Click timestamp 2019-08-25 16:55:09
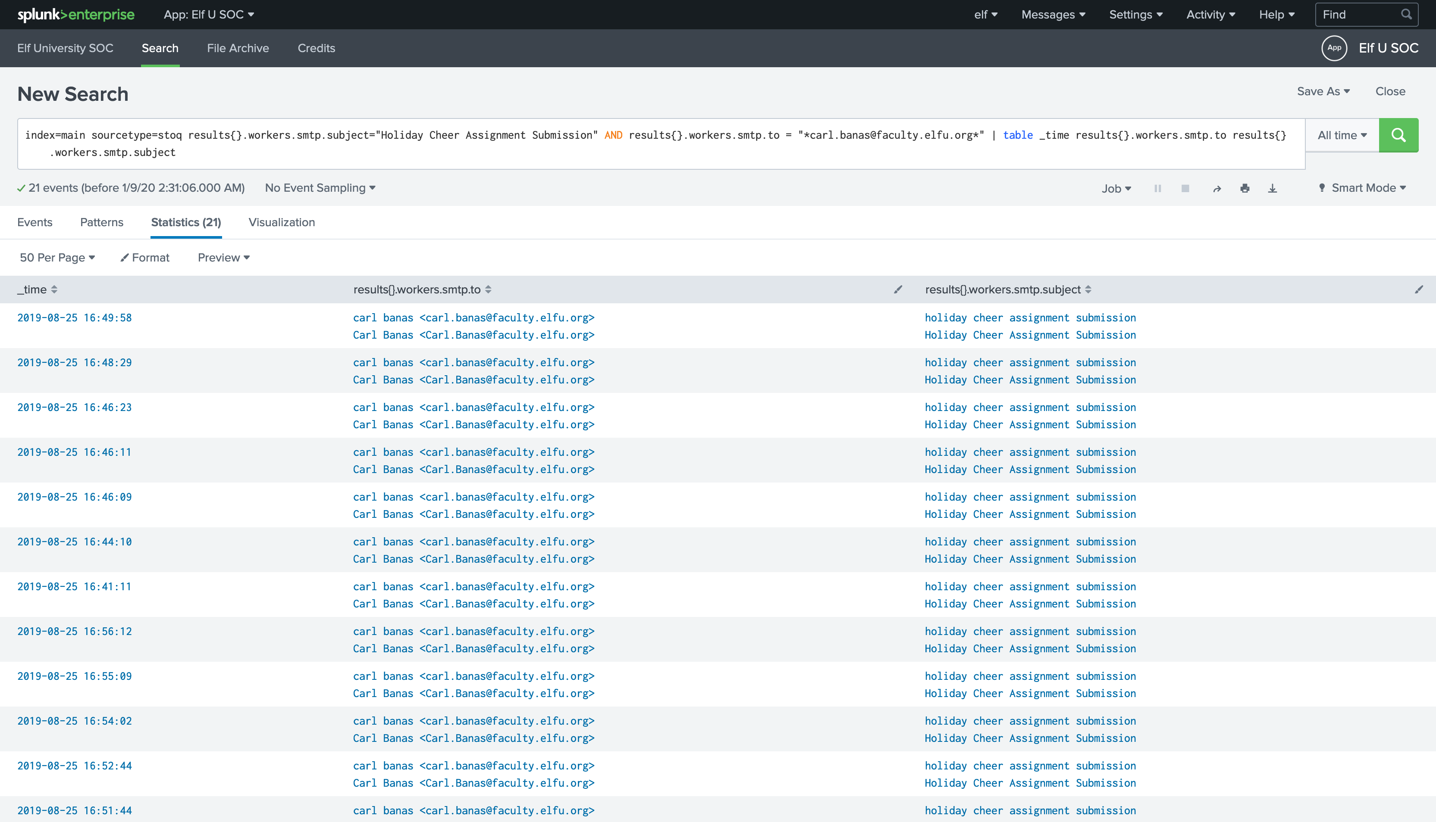Screen dimensions: 1436x822 click(75, 676)
